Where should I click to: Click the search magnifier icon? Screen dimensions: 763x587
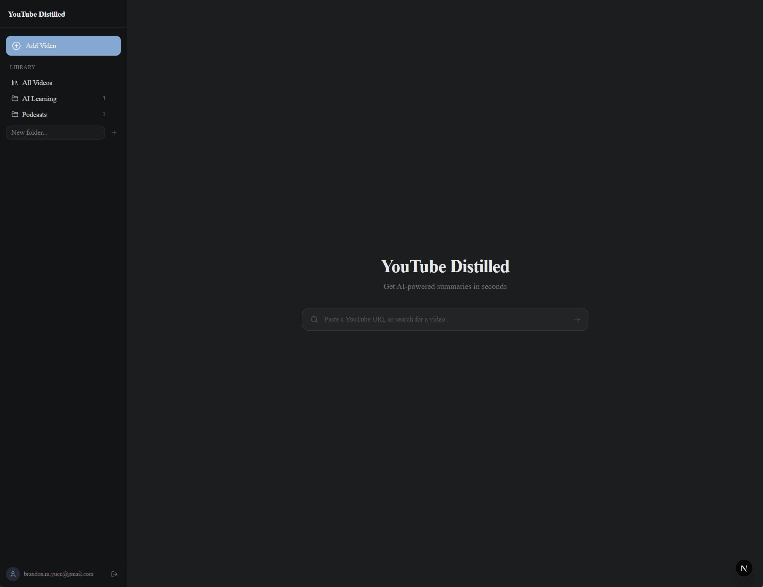[x=314, y=319]
